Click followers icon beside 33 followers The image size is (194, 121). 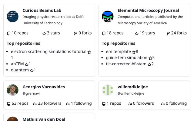pos(35,104)
